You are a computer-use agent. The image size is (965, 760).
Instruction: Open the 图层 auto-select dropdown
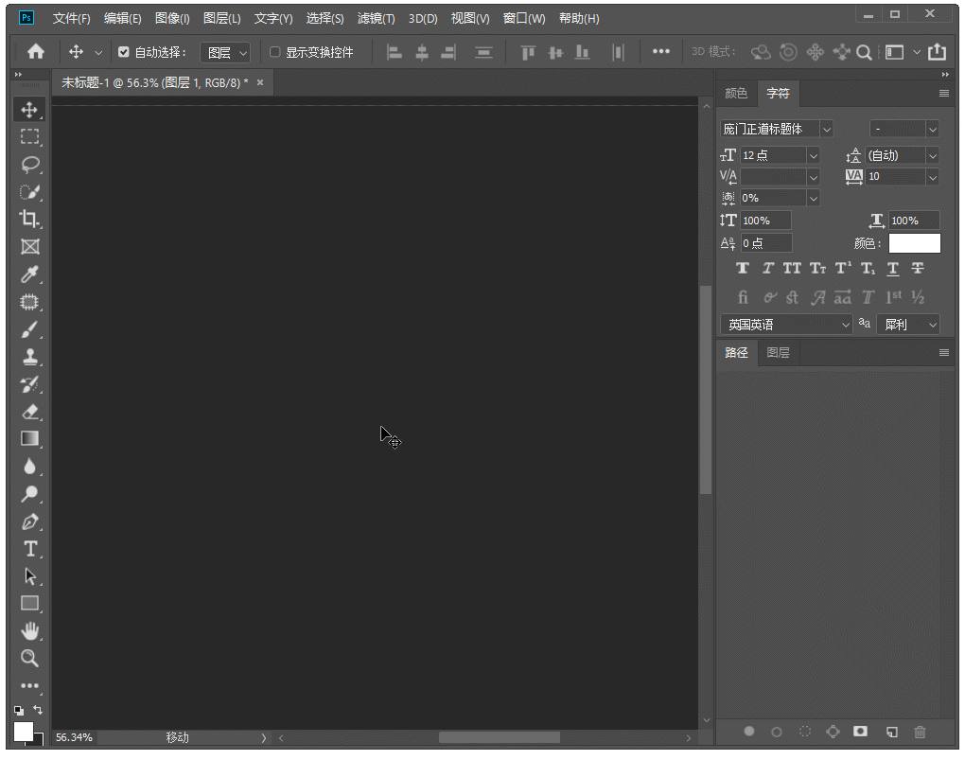225,53
